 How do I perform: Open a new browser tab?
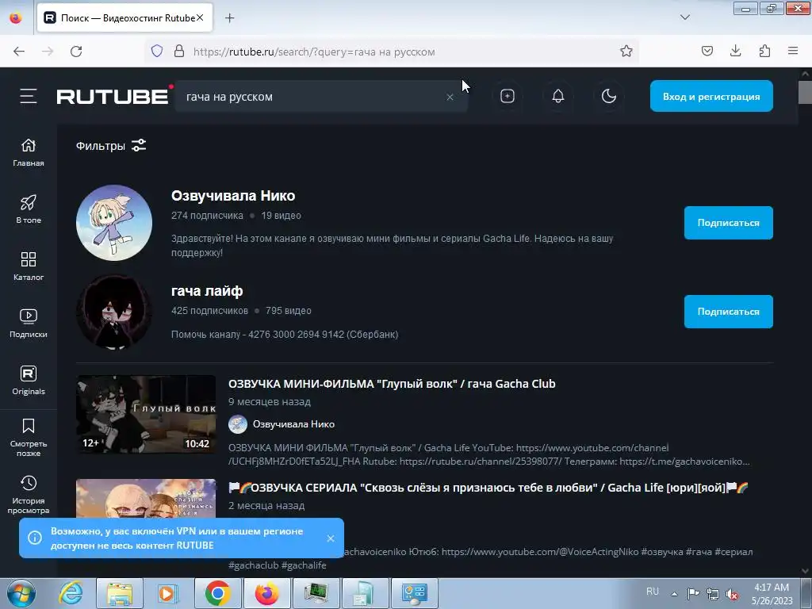tap(229, 18)
